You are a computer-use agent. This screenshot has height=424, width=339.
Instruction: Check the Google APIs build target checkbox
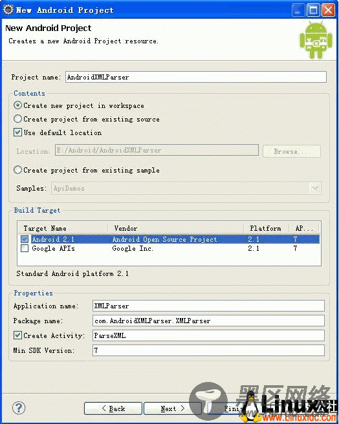pos(25,248)
